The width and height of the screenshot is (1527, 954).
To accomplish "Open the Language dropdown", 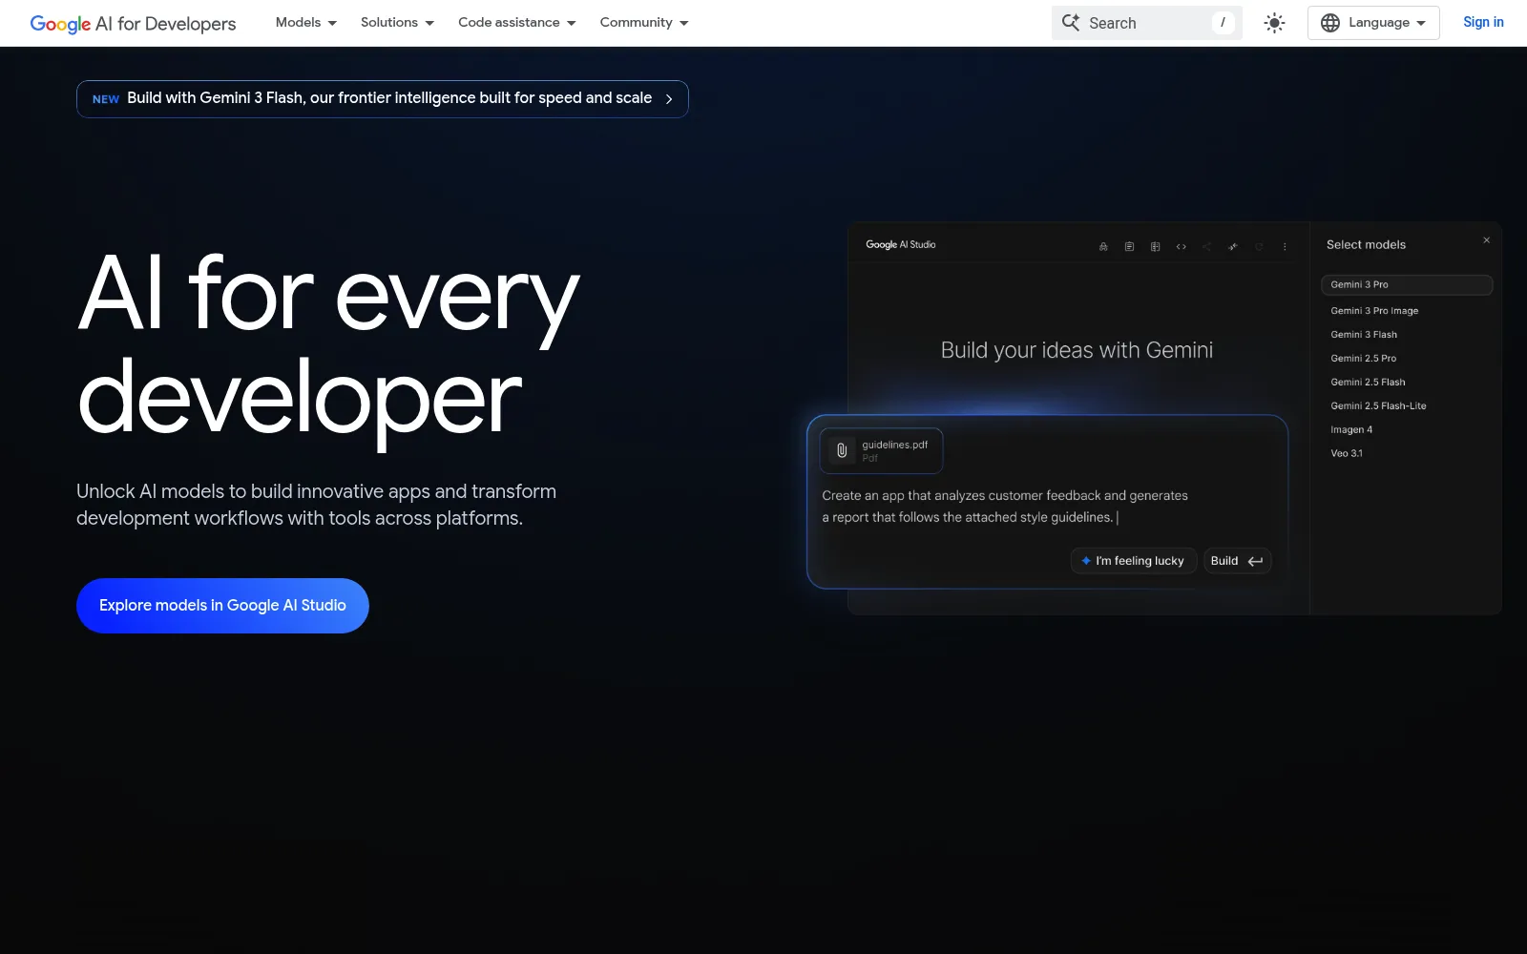I will [1373, 23].
